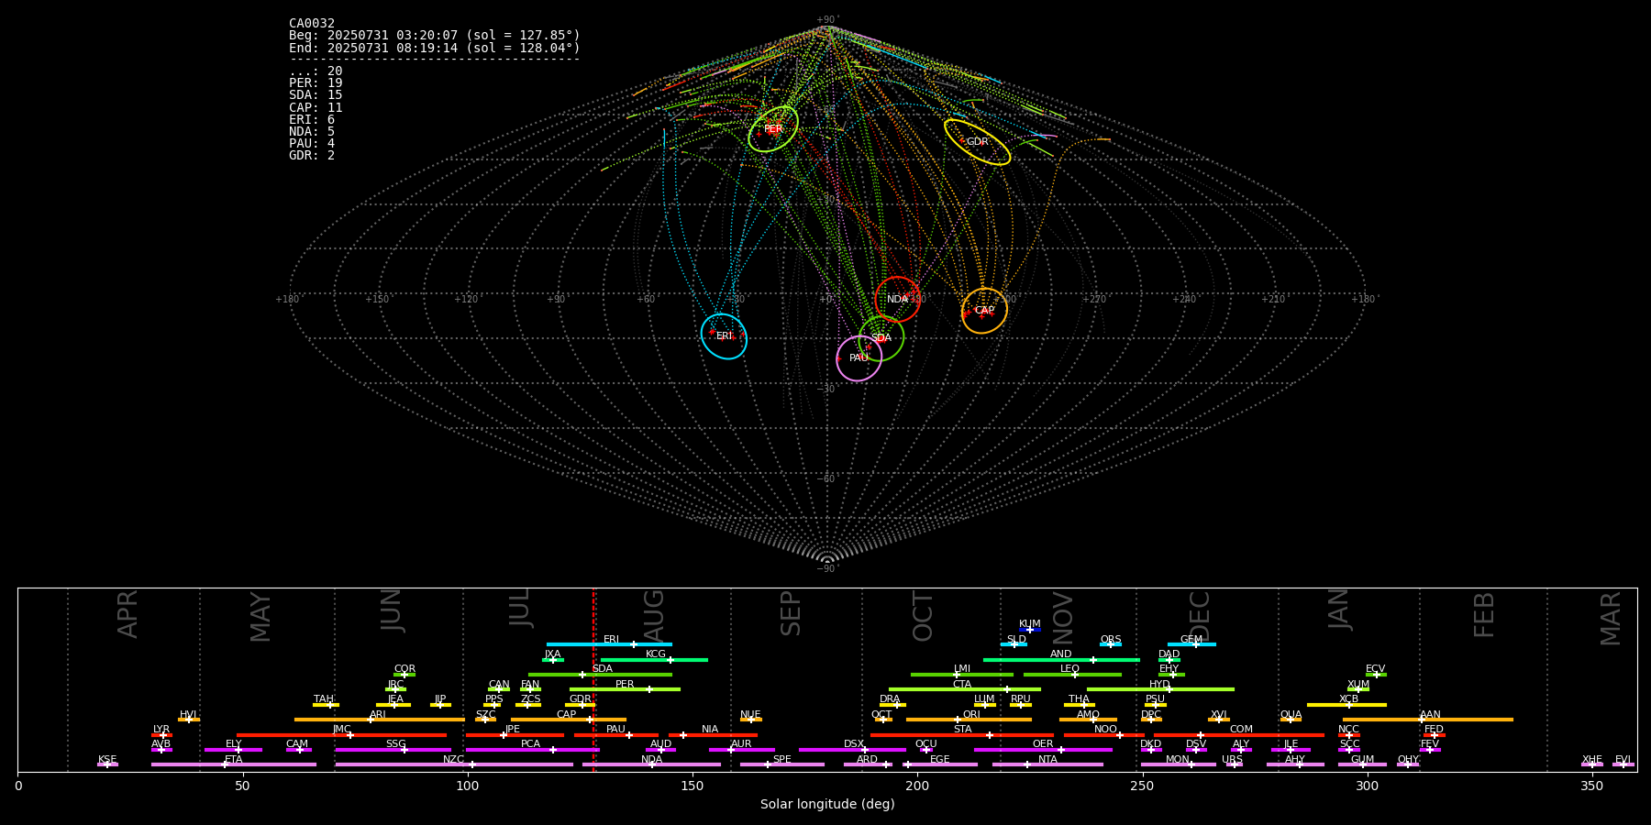Select the NTA bar in timeline

[1047, 764]
